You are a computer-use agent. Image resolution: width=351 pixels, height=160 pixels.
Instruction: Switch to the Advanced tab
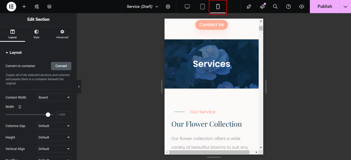[x=62, y=34]
